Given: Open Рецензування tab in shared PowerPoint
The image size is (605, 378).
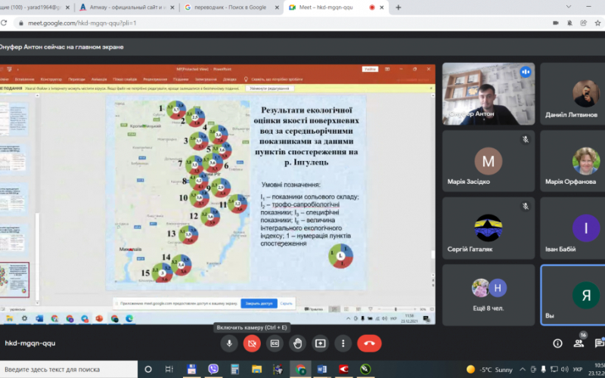Looking at the screenshot, I should coord(155,79).
